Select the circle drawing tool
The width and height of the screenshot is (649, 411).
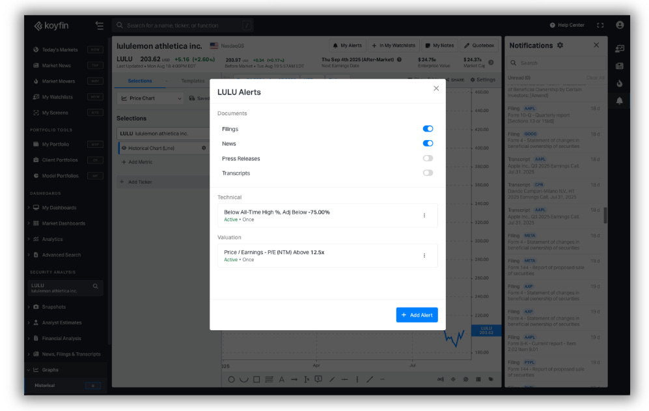231,380
